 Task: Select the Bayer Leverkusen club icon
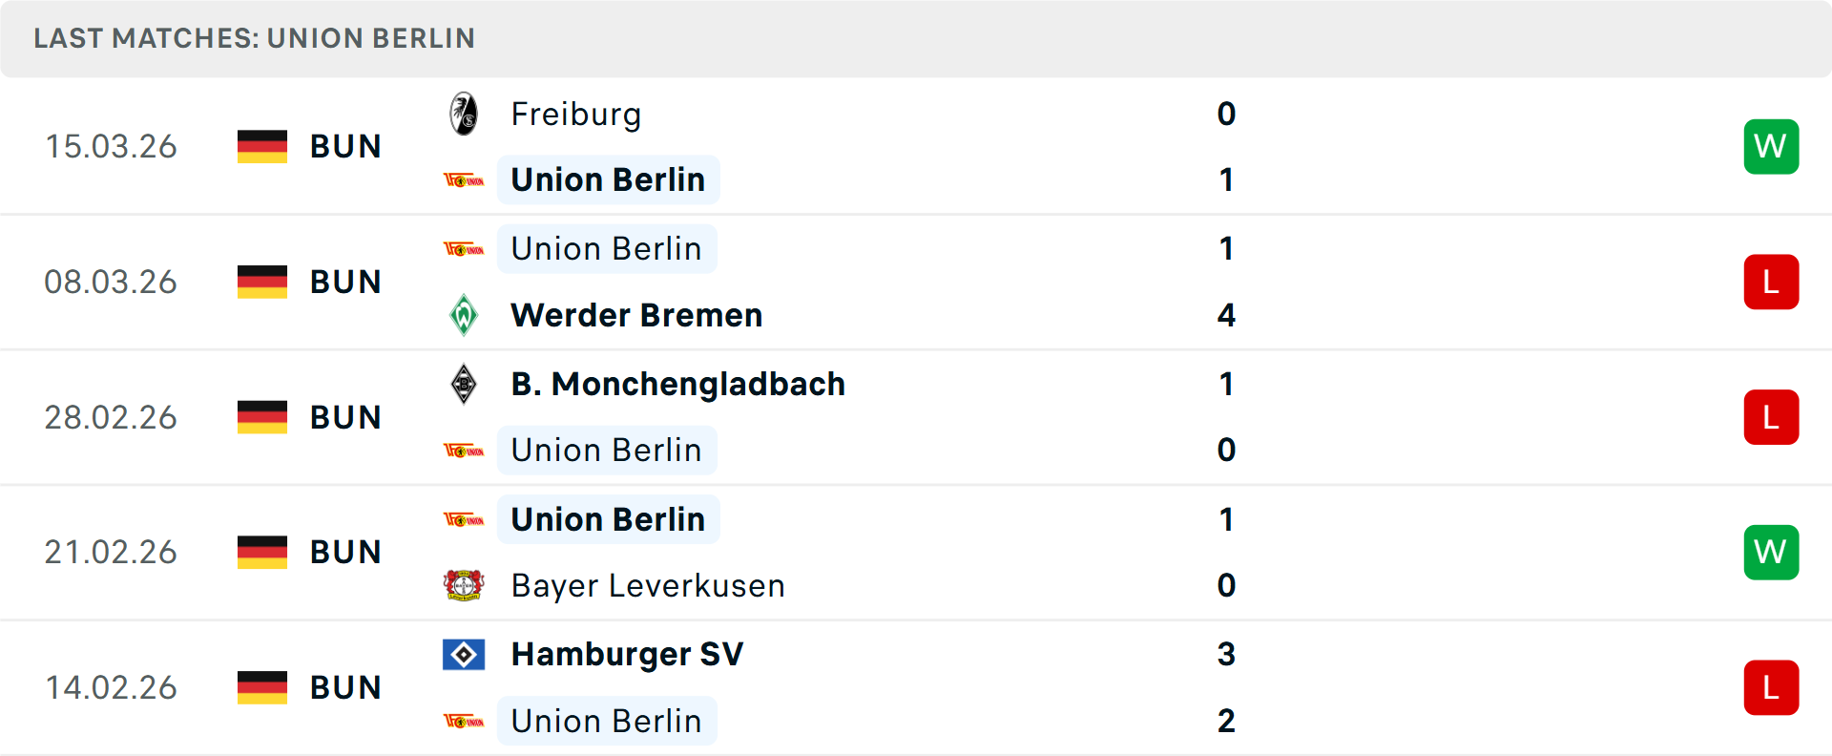(x=464, y=585)
